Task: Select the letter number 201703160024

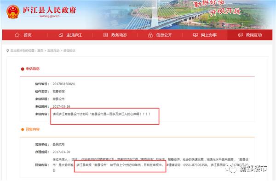Action: pos(64,84)
